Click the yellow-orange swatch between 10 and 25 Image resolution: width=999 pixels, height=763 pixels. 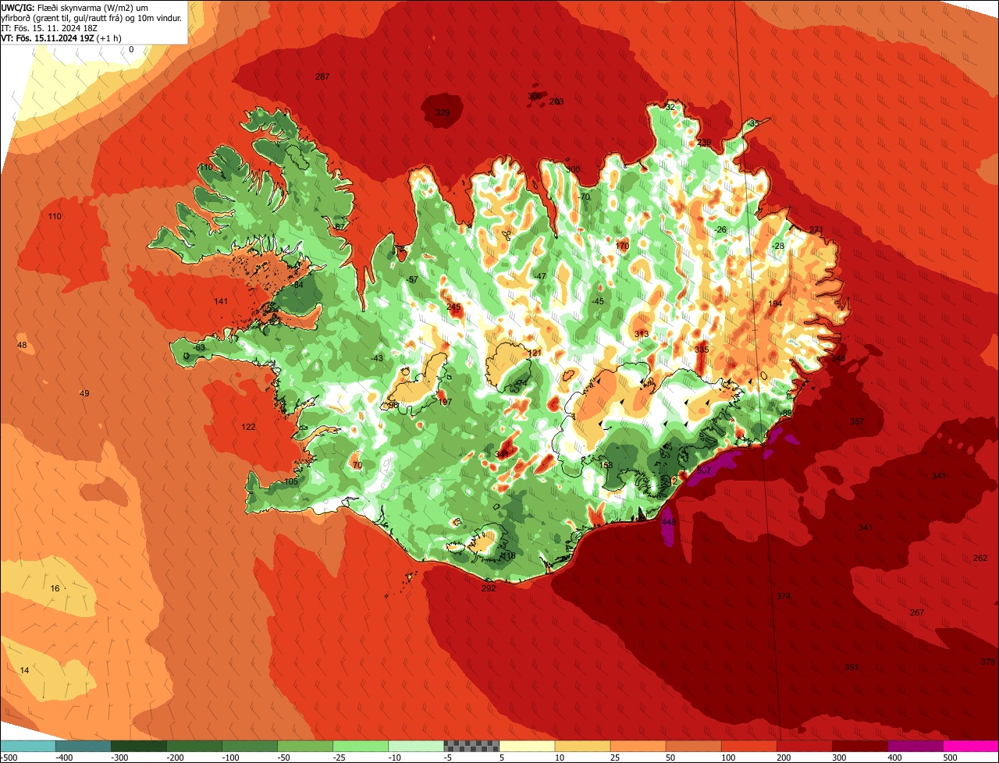[x=582, y=746]
